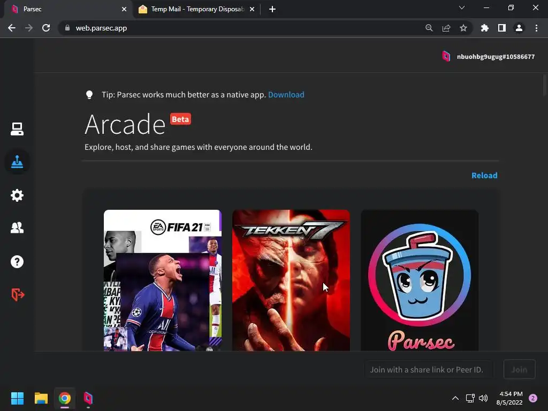This screenshot has width=548, height=411.
Task: Open the FIFA 21 game card
Action: (x=163, y=280)
